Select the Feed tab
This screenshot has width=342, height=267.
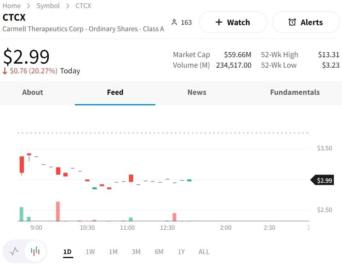pyautogui.click(x=115, y=92)
